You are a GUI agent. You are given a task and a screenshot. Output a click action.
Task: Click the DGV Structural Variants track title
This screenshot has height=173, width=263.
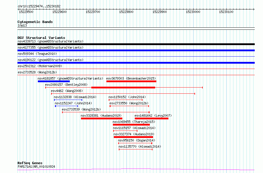coord(41,38)
